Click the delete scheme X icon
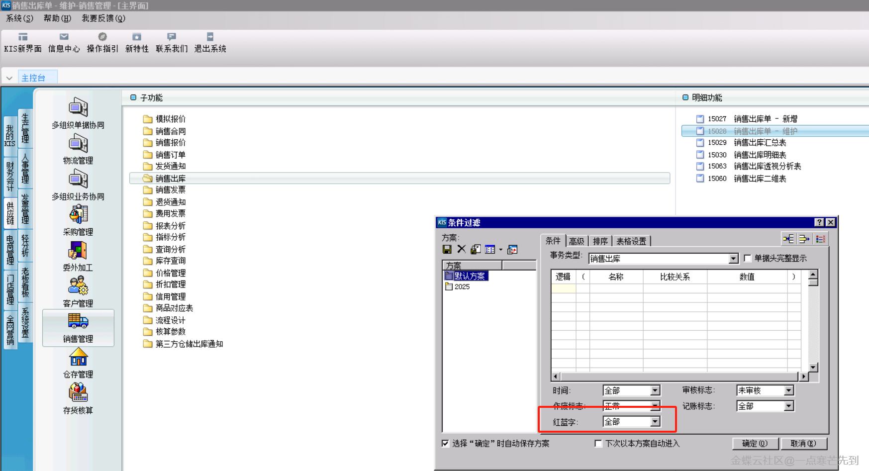Screen dimensions: 869x471 pos(461,249)
